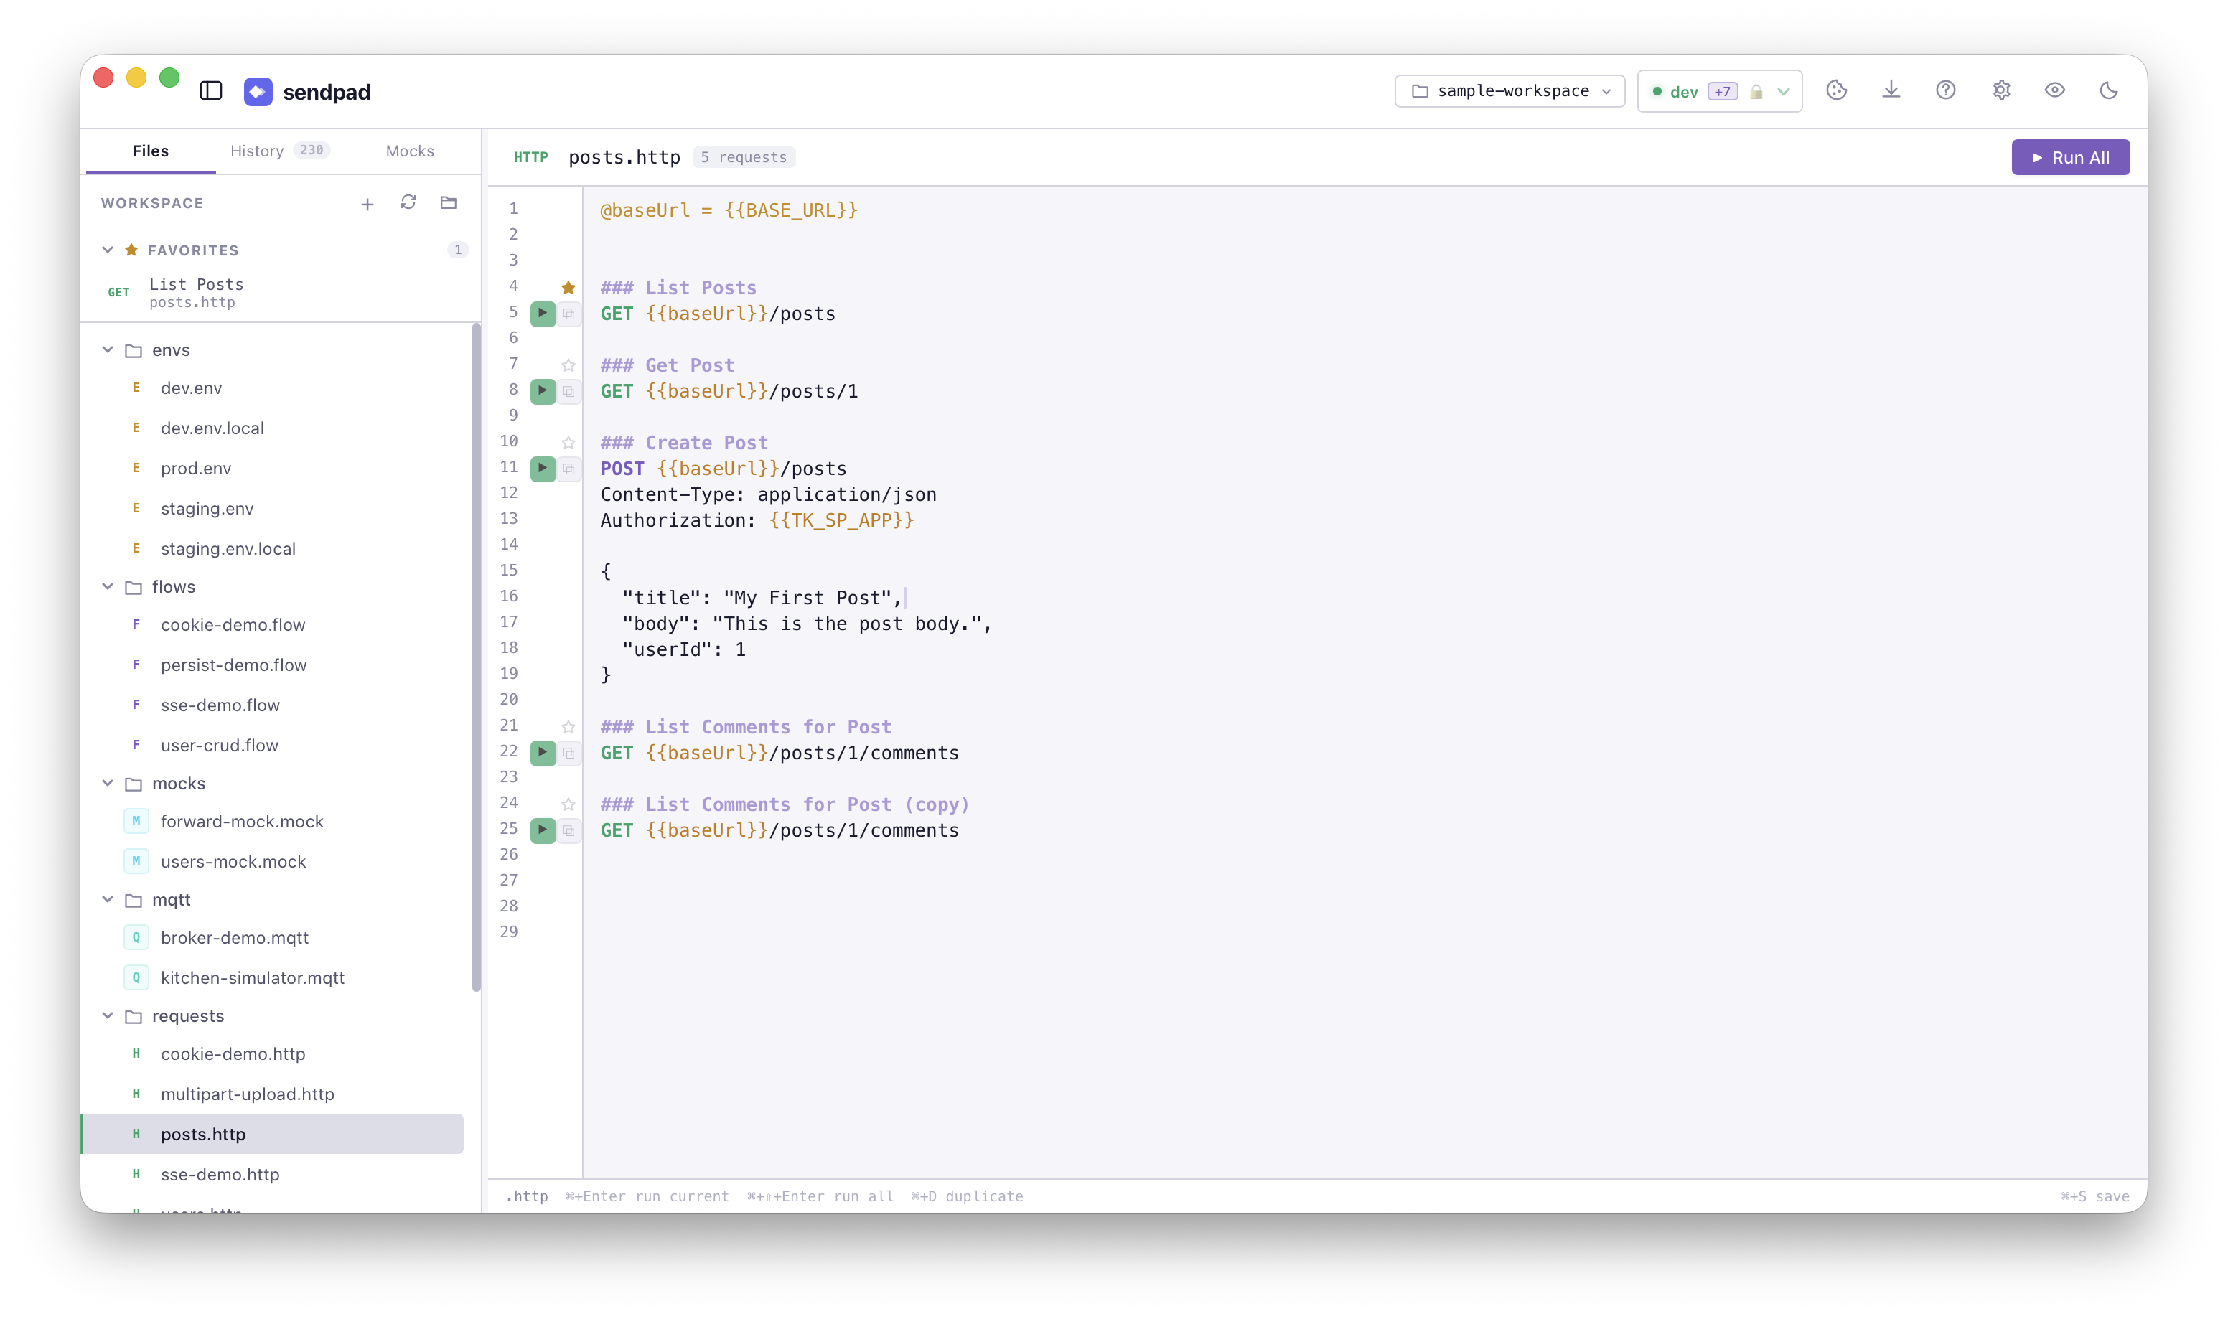
Task: Favorite the Create Post request star
Action: tap(568, 443)
